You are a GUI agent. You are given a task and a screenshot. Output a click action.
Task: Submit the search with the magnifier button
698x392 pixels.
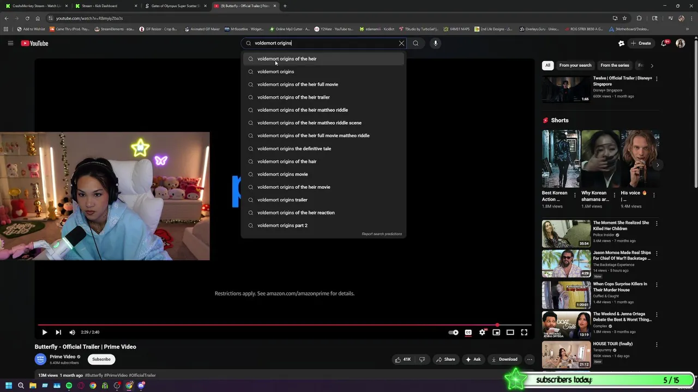[416, 43]
